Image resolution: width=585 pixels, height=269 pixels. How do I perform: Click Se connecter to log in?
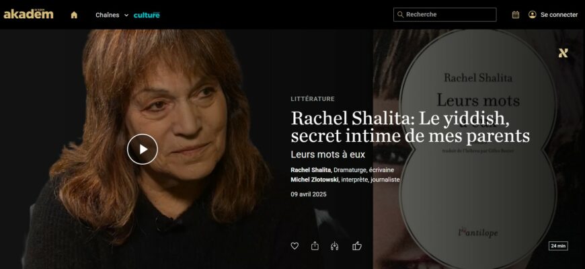pos(559,15)
